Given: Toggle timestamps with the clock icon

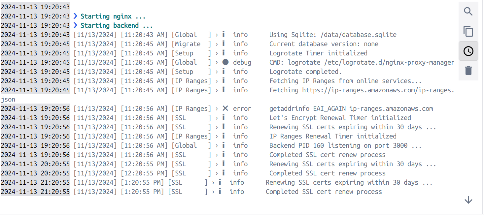Looking at the screenshot, I should 468,51.
